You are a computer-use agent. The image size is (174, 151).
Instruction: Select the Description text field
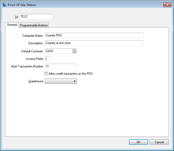(94, 43)
